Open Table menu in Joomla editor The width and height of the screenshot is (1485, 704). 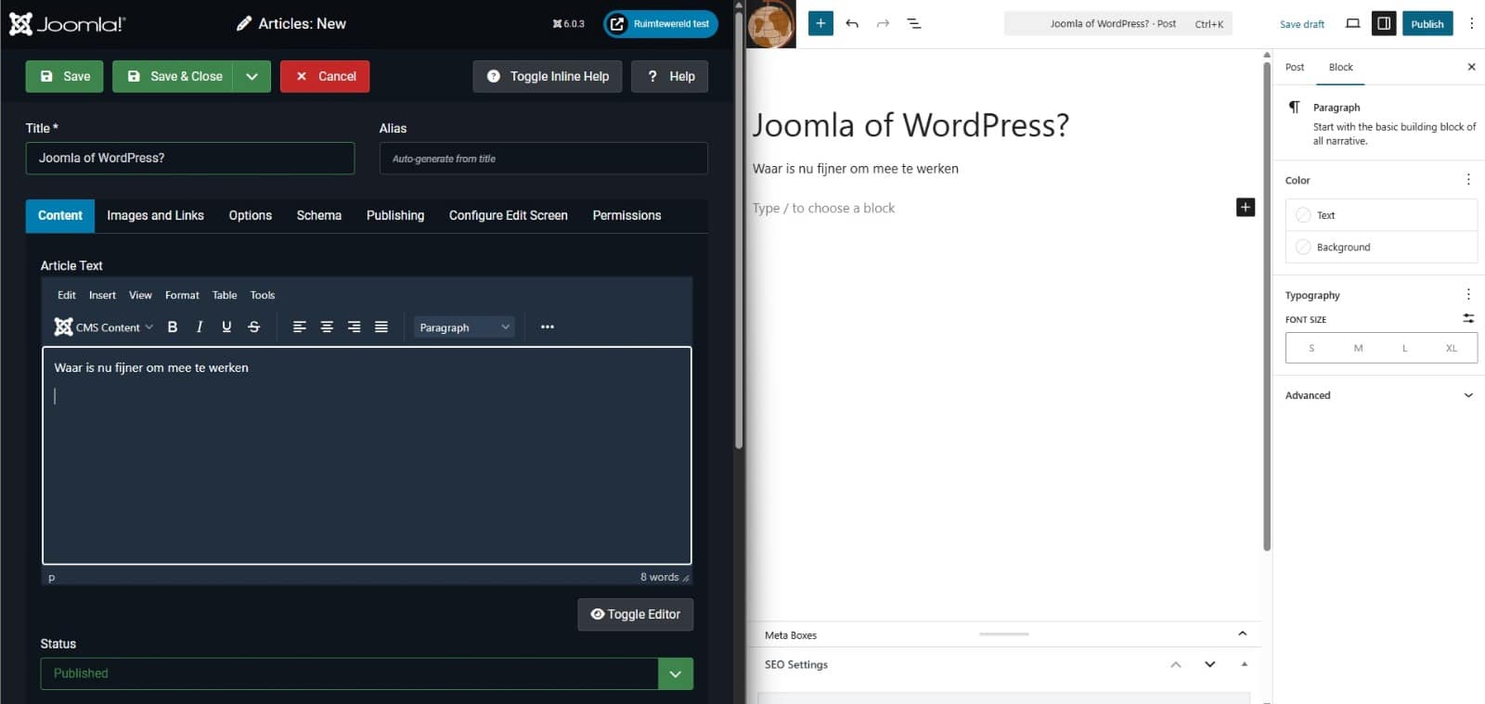click(225, 295)
